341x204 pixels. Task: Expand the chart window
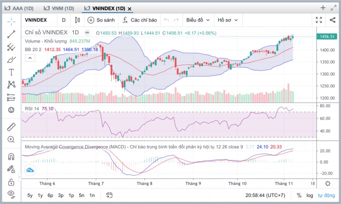pos(333,8)
